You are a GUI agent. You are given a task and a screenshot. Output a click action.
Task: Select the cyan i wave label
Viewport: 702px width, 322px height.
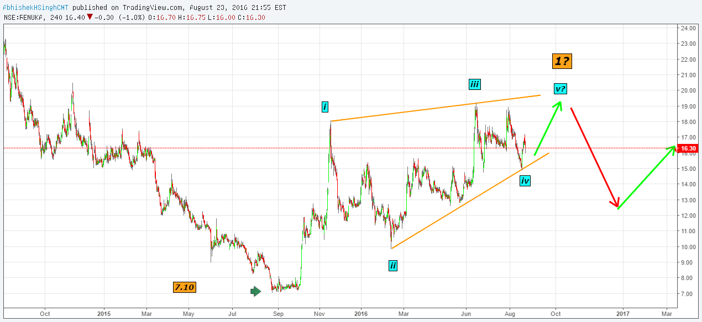[x=325, y=107]
